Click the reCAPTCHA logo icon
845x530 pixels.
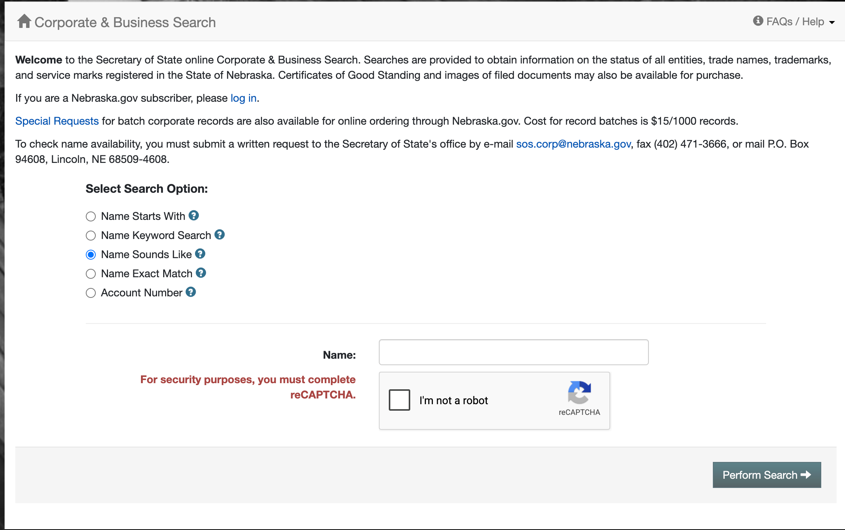click(x=579, y=392)
